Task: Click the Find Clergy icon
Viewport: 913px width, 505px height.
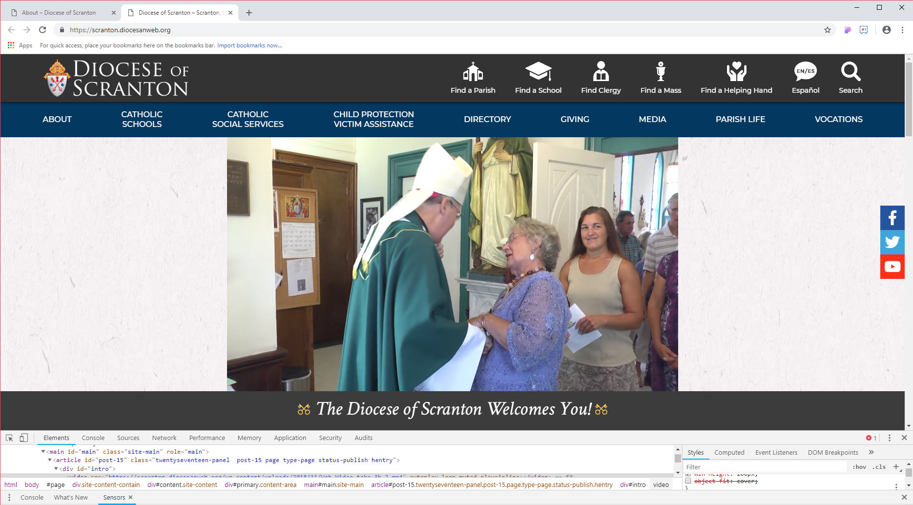Action: pyautogui.click(x=601, y=72)
